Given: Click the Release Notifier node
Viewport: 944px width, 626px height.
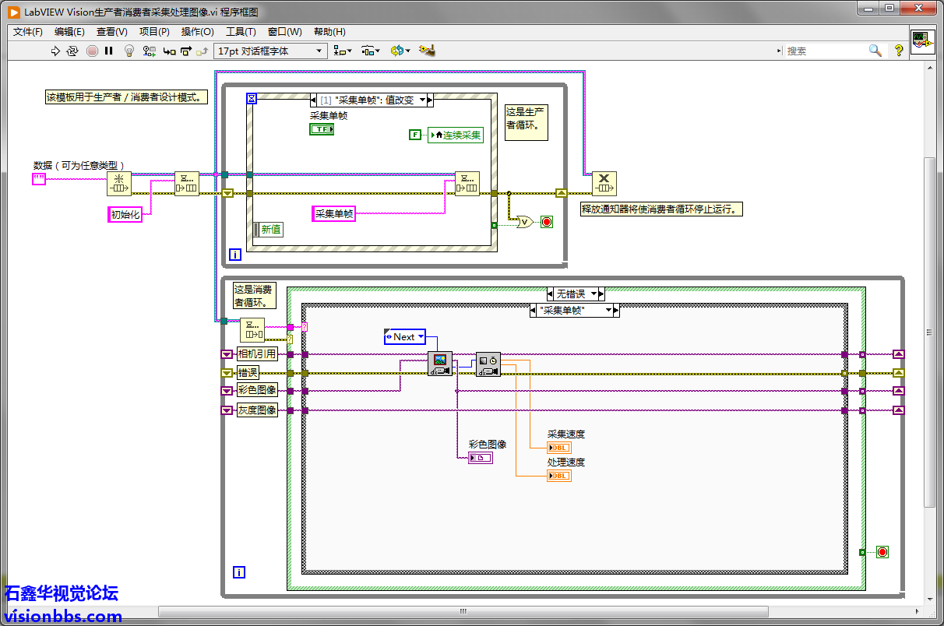Looking at the screenshot, I should tap(604, 185).
